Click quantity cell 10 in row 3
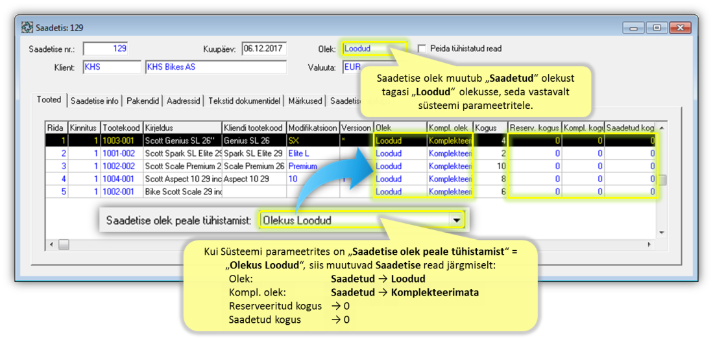The height and width of the screenshot is (339, 713). (490, 167)
